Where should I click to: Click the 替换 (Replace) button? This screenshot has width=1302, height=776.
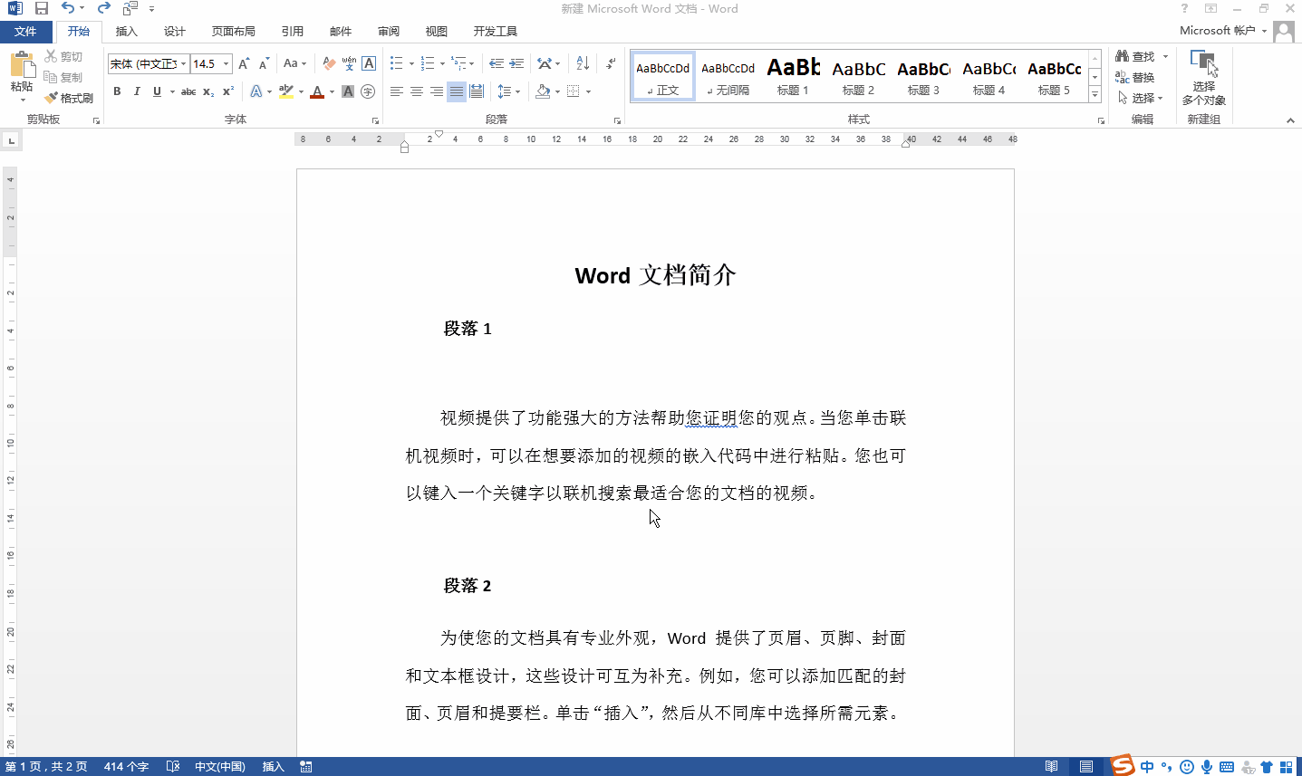click(x=1135, y=77)
